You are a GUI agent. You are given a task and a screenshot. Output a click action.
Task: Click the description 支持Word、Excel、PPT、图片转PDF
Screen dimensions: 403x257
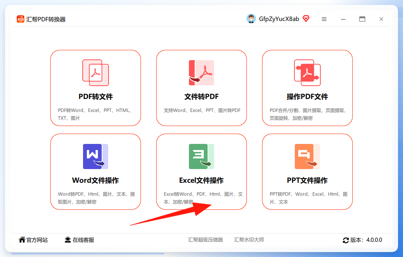tap(202, 110)
